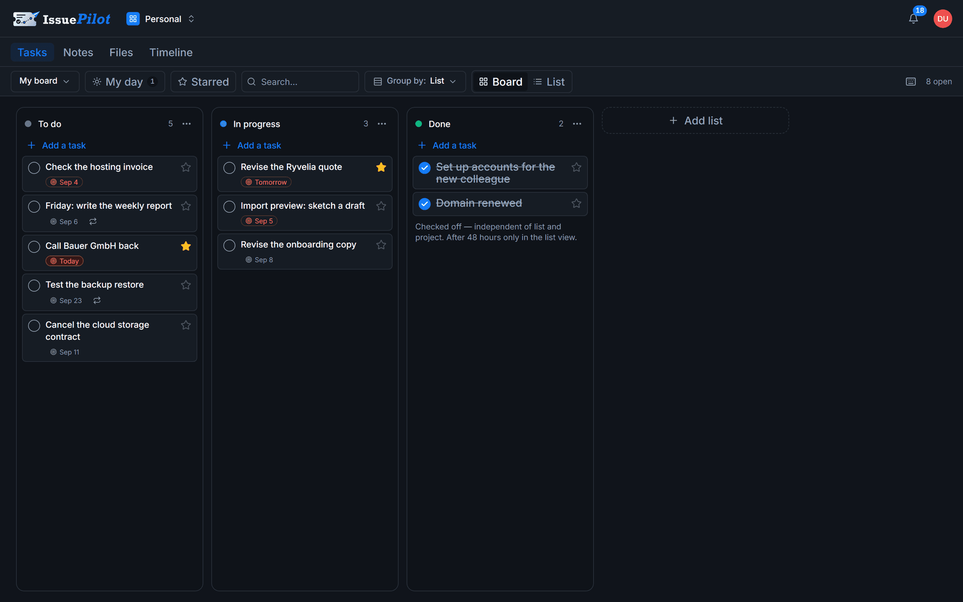This screenshot has height=602, width=963.
Task: Check off 'Revise the Ryvelia quote'
Action: coord(229,168)
